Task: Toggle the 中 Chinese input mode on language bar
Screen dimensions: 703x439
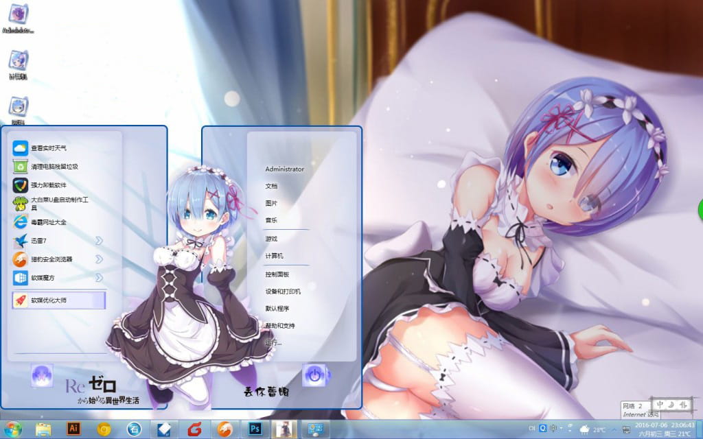Action: click(660, 405)
